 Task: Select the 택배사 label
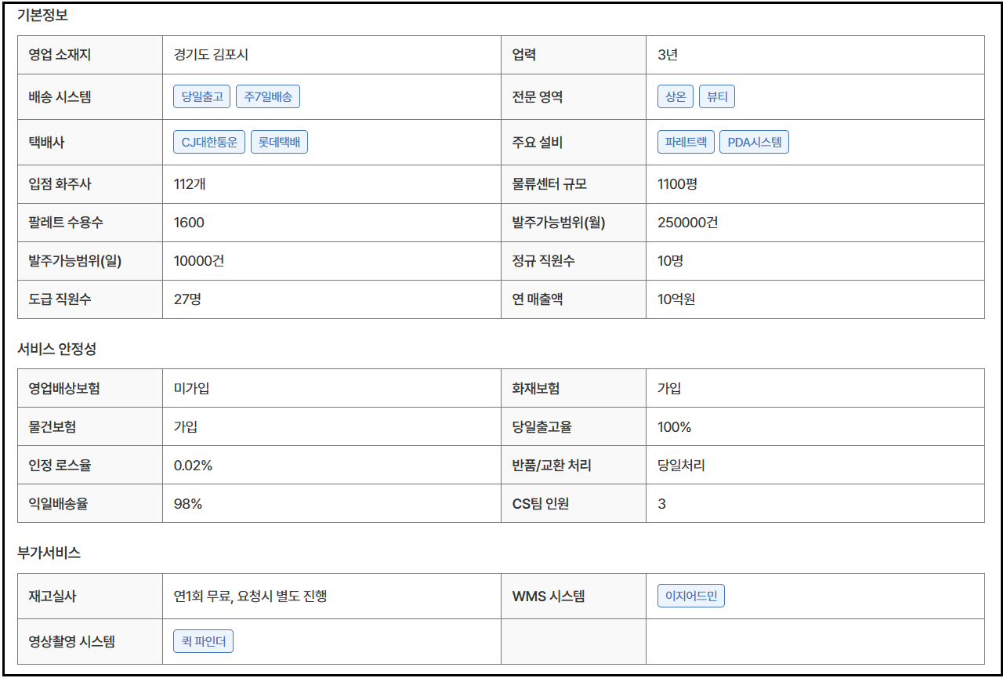tap(46, 142)
